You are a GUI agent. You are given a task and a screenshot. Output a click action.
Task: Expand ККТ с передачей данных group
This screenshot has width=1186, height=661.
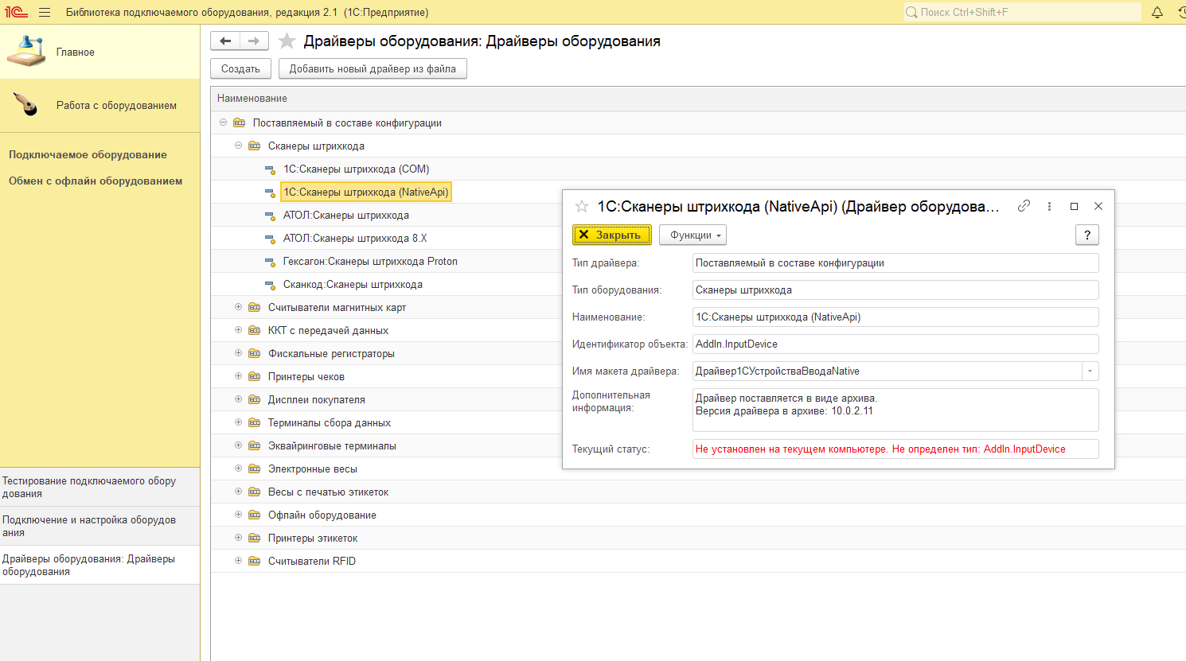[x=238, y=330]
